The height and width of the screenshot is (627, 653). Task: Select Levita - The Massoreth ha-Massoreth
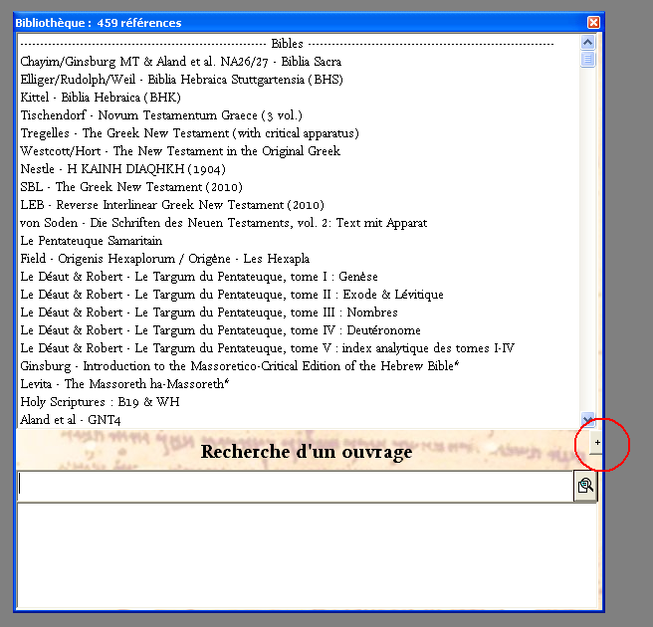(124, 384)
